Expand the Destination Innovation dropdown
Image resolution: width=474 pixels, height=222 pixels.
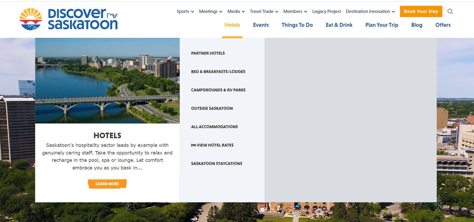click(370, 11)
